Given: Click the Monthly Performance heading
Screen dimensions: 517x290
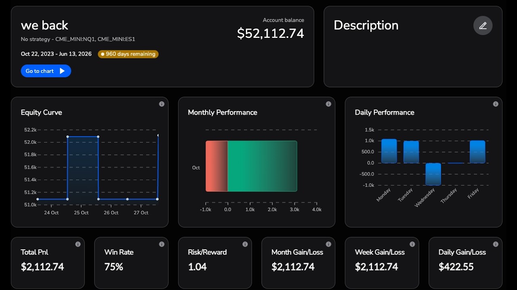Looking at the screenshot, I should pyautogui.click(x=223, y=112).
